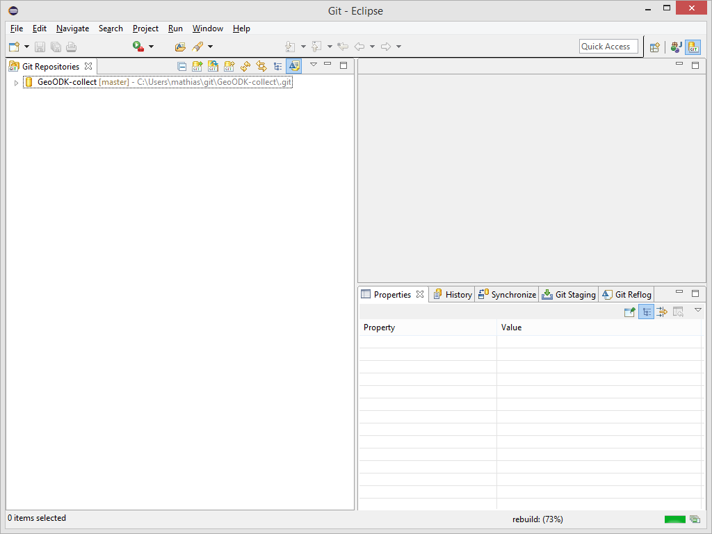Toggle Show Advanced Properties icon

point(662,312)
